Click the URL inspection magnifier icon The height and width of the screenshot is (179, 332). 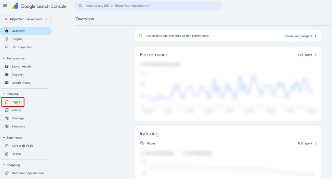7,47
